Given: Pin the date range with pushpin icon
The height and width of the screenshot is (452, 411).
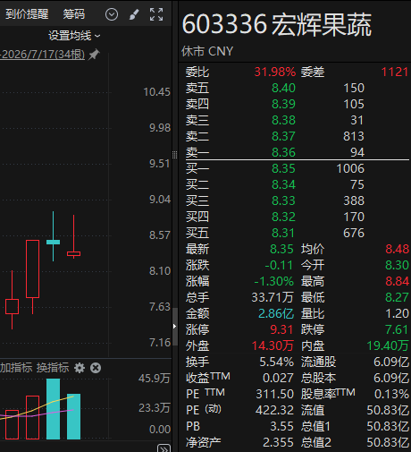Looking at the screenshot, I should pos(94,55).
